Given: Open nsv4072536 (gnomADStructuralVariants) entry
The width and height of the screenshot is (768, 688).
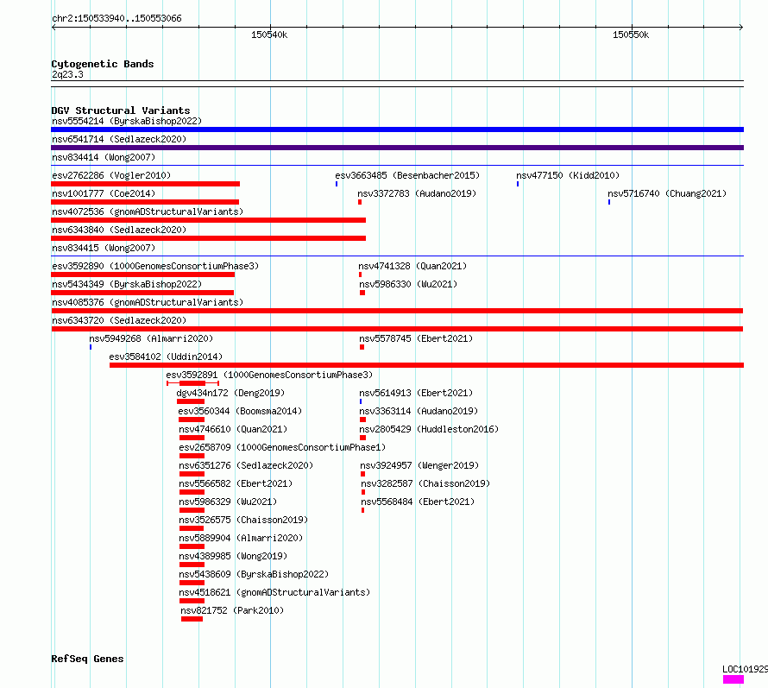Looking at the screenshot, I should (x=148, y=211).
